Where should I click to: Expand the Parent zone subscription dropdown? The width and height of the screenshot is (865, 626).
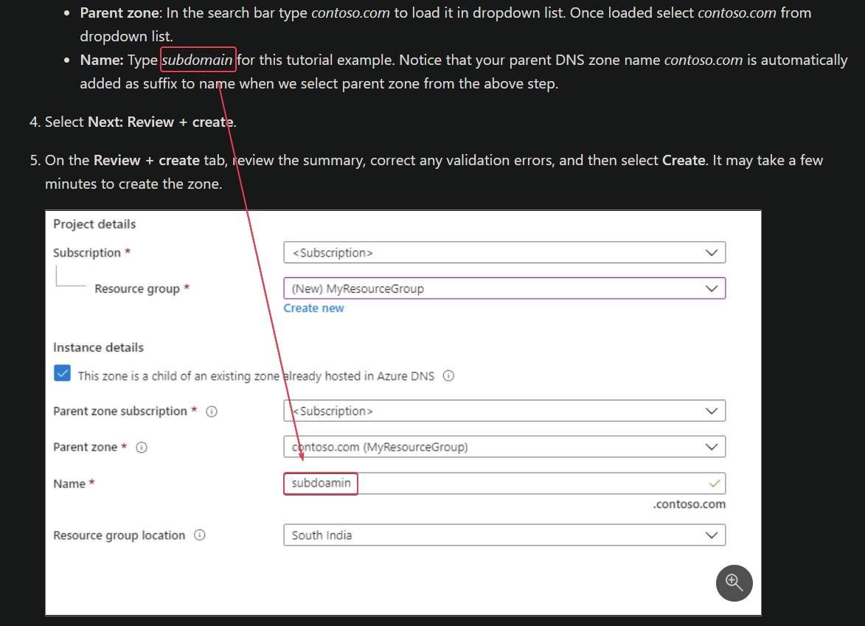(x=504, y=411)
